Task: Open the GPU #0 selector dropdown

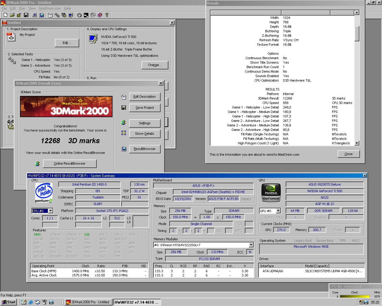Action: click(x=278, y=211)
